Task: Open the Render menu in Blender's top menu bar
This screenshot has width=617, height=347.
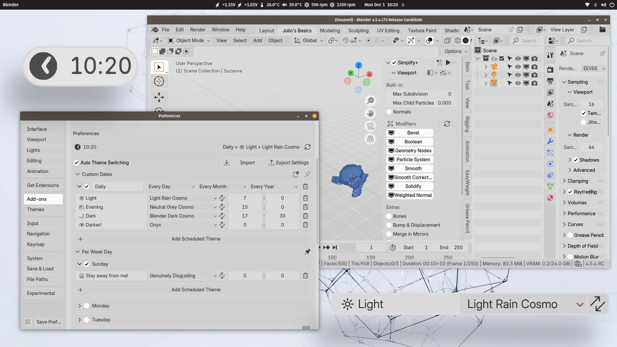Action: click(x=197, y=29)
